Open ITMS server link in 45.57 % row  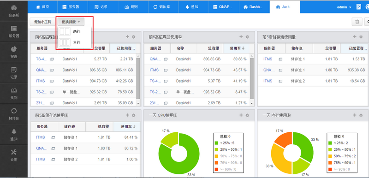[x=154, y=70]
